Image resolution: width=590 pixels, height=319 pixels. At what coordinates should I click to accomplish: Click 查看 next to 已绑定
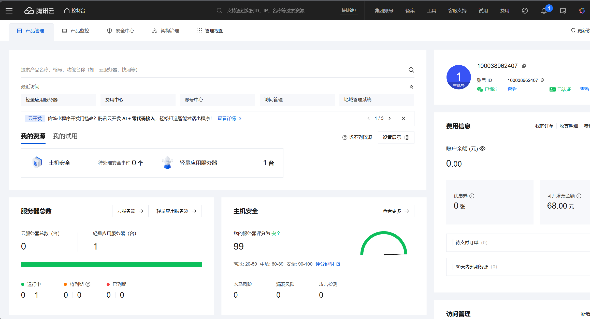coord(512,89)
